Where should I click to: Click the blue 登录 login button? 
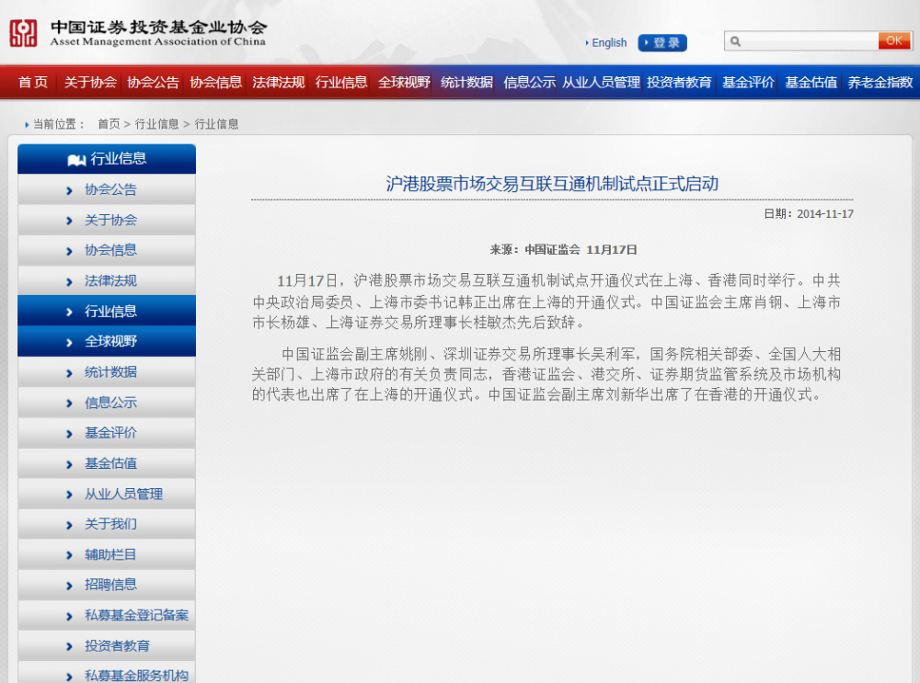[662, 43]
